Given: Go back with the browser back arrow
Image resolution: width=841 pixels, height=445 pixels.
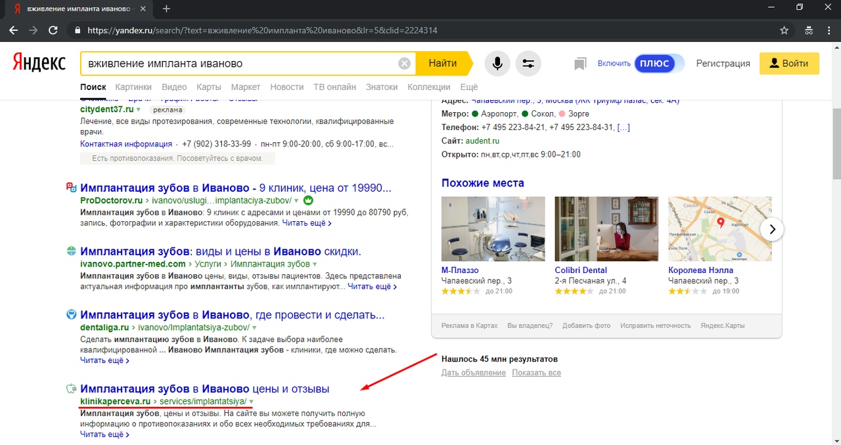Looking at the screenshot, I should 14,30.
